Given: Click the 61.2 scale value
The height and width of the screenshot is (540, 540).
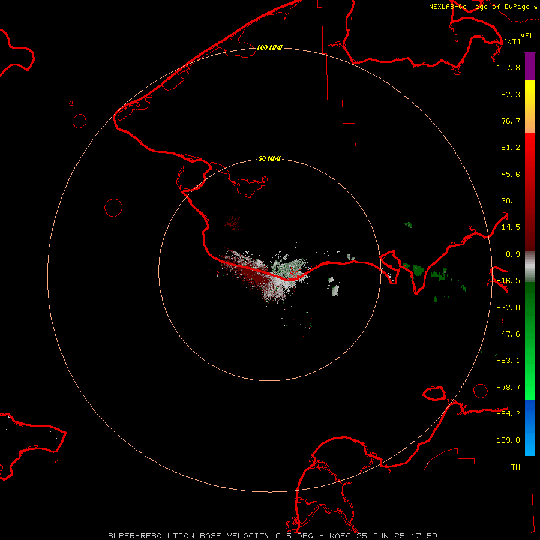Looking at the screenshot, I should click(511, 148).
